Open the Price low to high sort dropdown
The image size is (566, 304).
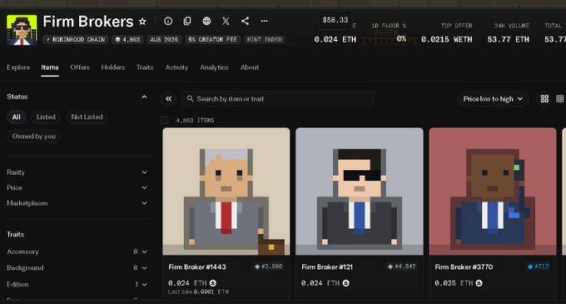pyautogui.click(x=493, y=99)
